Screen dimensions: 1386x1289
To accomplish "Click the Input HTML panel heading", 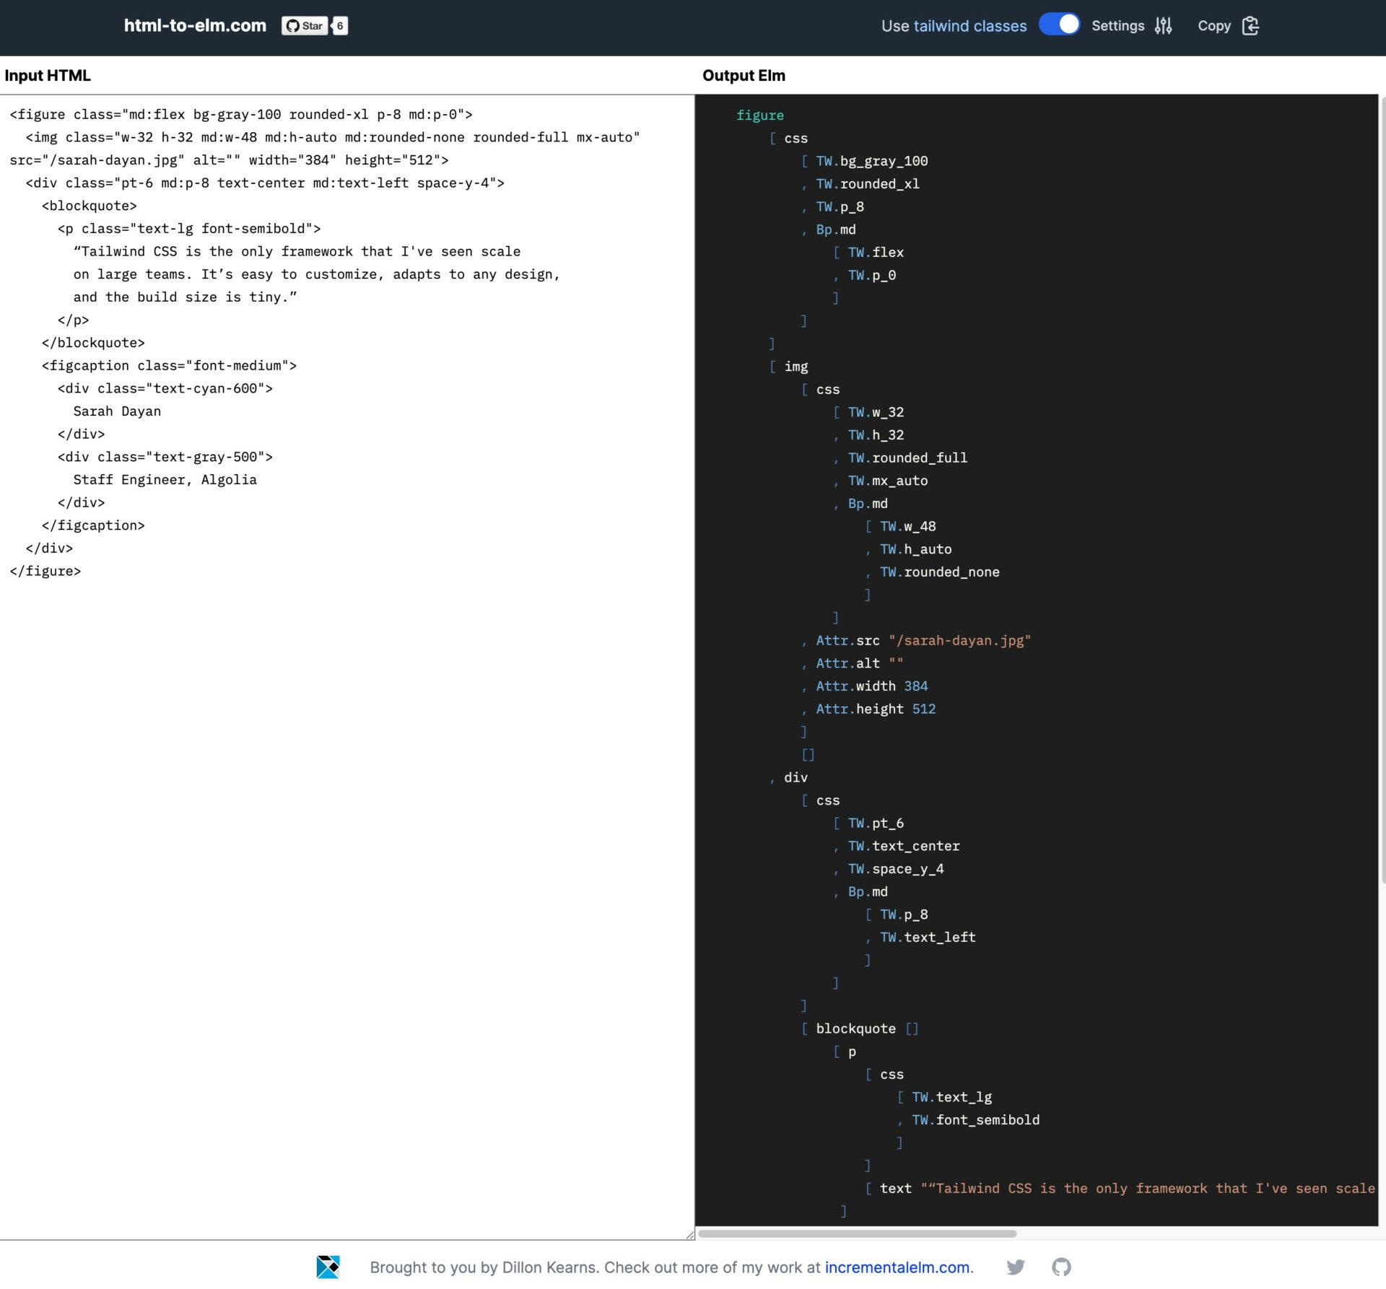I will [48, 75].
